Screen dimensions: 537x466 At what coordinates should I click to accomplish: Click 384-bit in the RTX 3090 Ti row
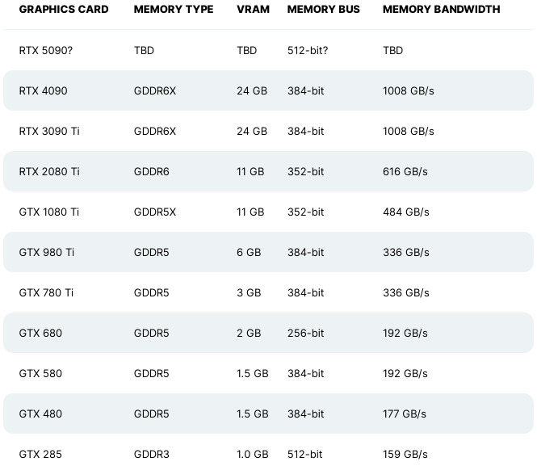[305, 131]
